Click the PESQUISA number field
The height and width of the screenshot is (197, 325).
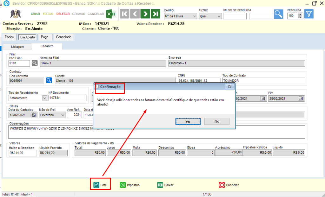[x=293, y=16]
